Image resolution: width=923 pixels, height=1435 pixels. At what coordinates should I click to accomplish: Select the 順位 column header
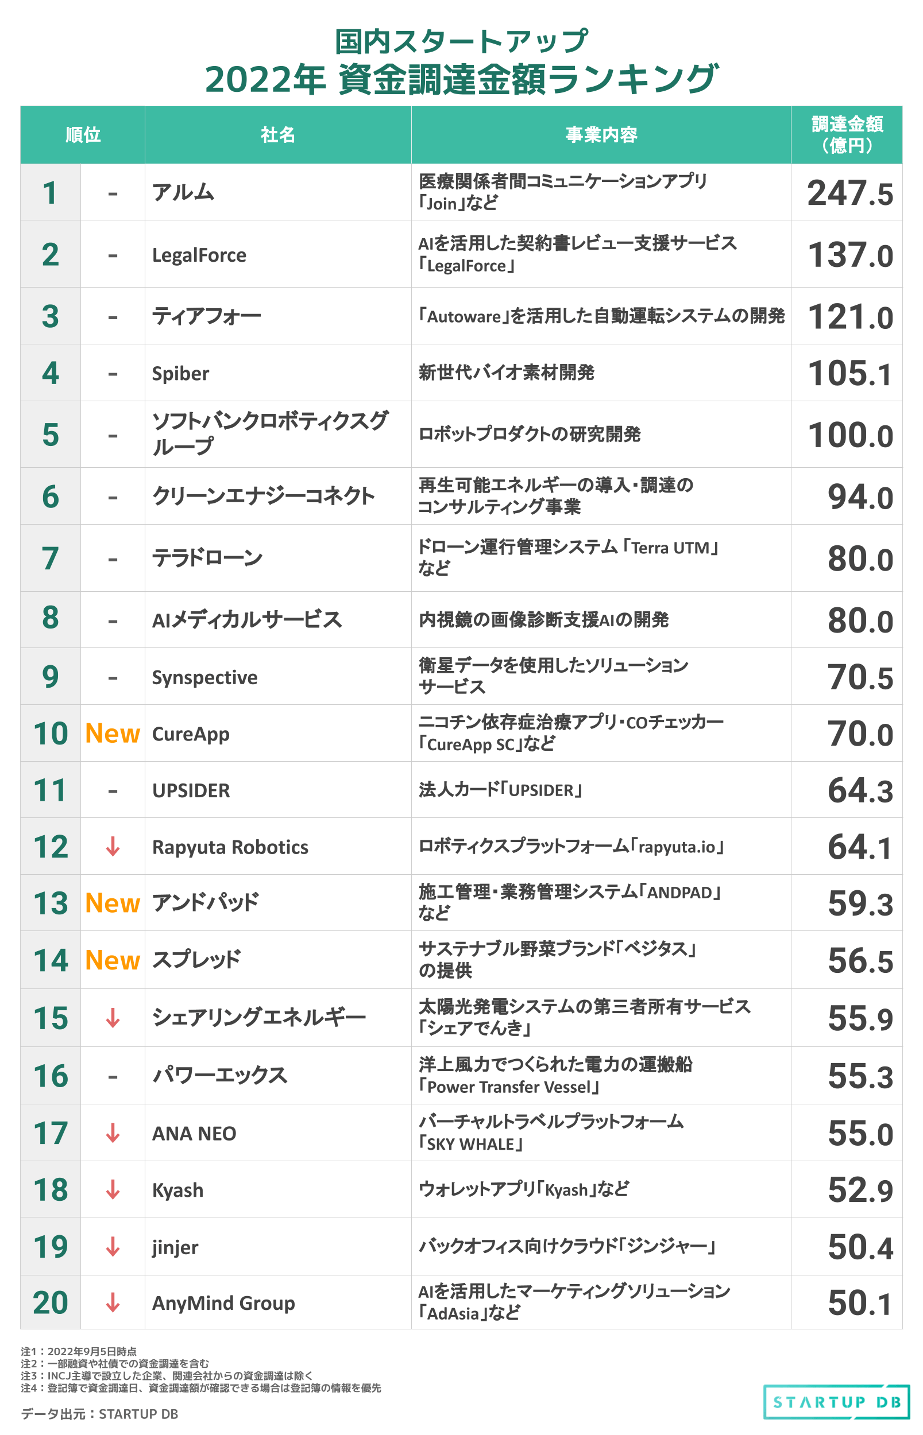pyautogui.click(x=83, y=135)
